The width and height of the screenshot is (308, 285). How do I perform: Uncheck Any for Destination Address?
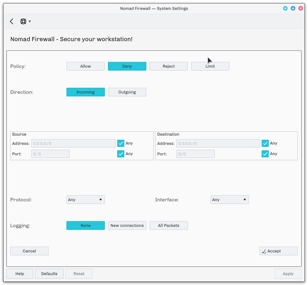click(265, 143)
